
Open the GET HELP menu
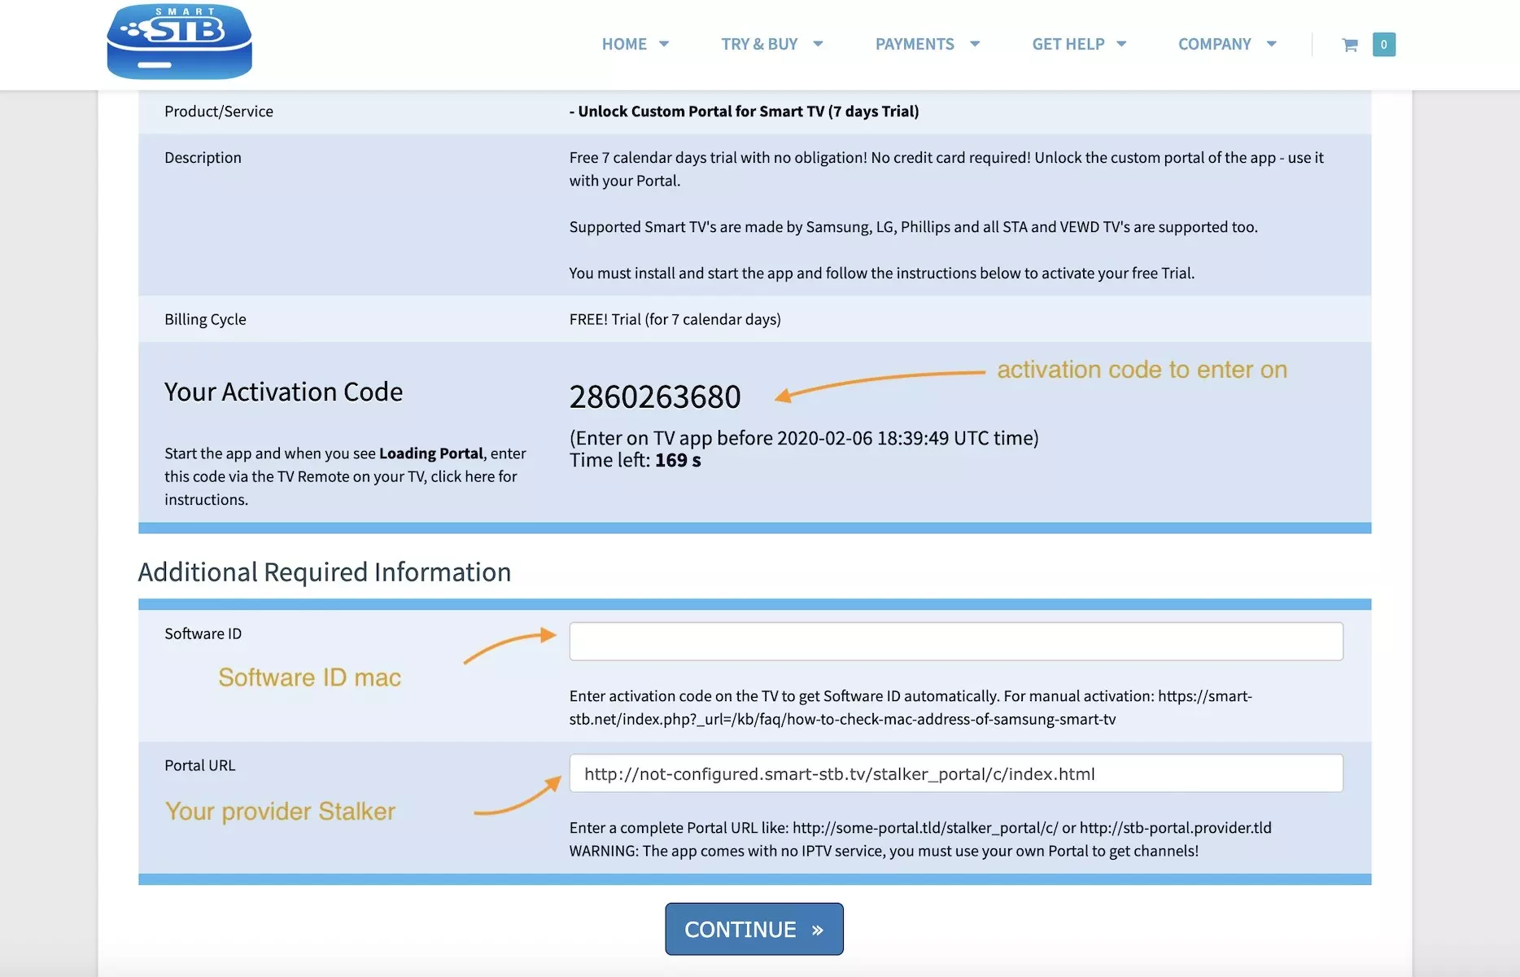click(x=1068, y=45)
